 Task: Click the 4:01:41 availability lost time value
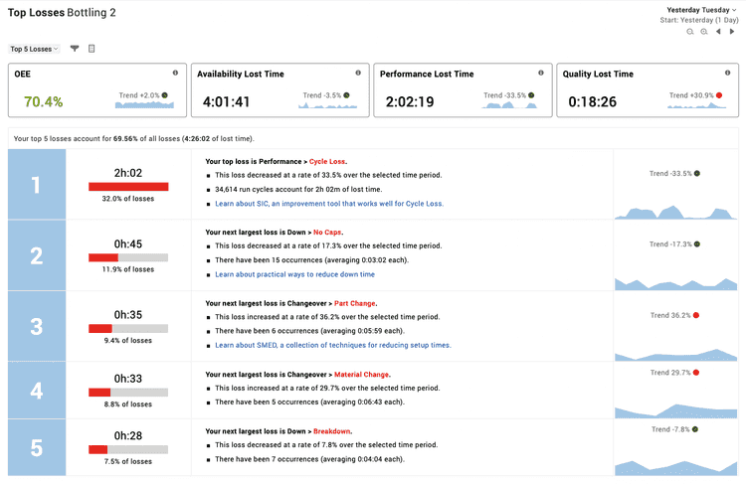tap(226, 101)
